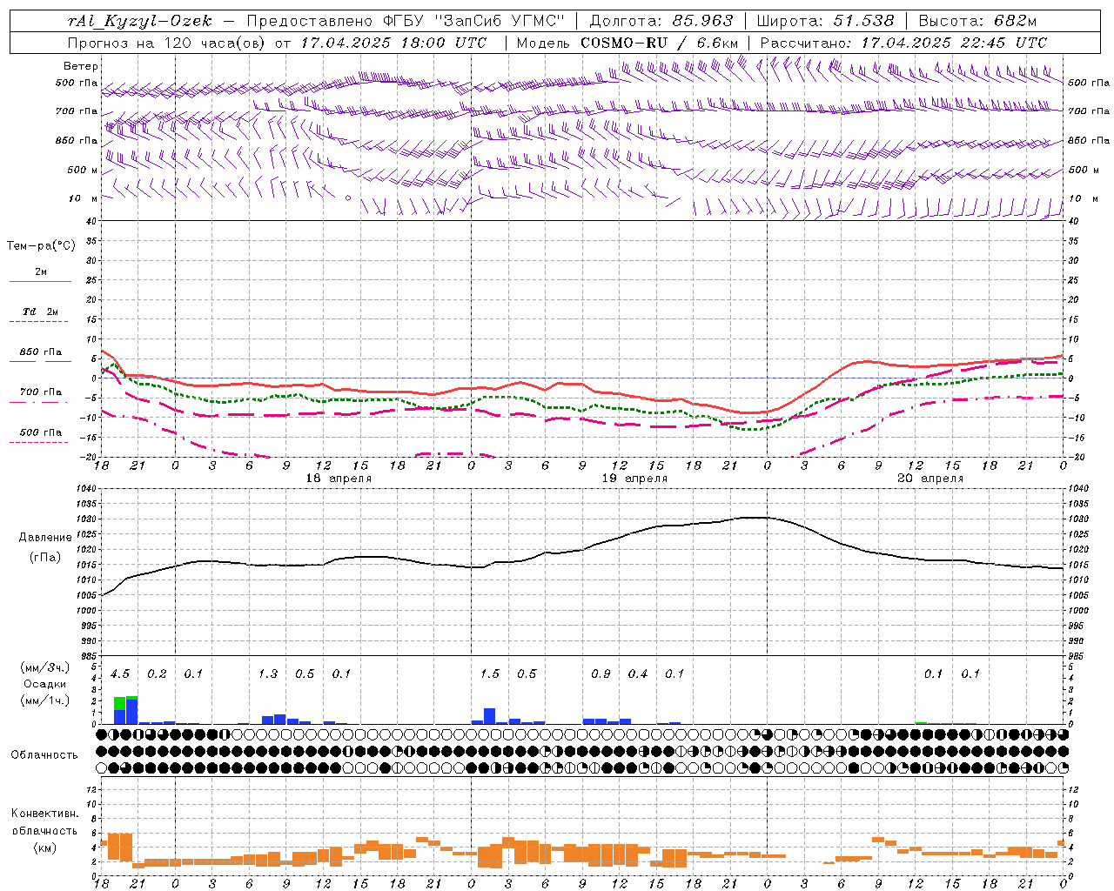This screenshot has height=891, width=1114.
Task: Click the elevation text Высота: 682м
Action: point(977,21)
